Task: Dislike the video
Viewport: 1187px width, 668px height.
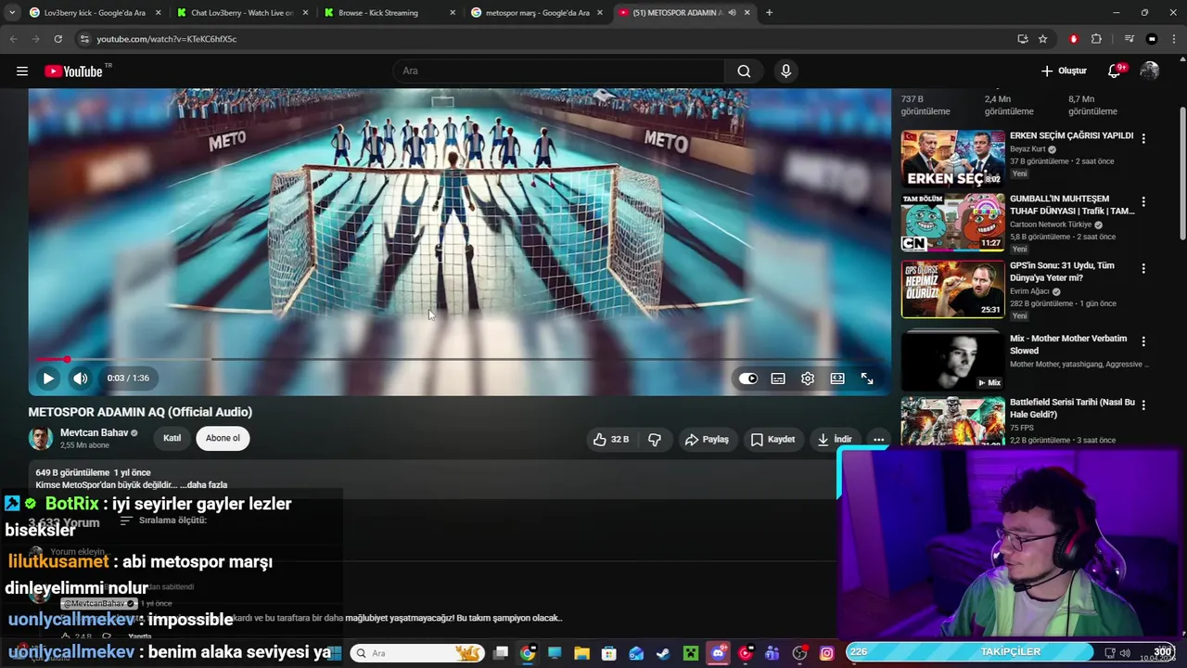Action: click(x=655, y=440)
